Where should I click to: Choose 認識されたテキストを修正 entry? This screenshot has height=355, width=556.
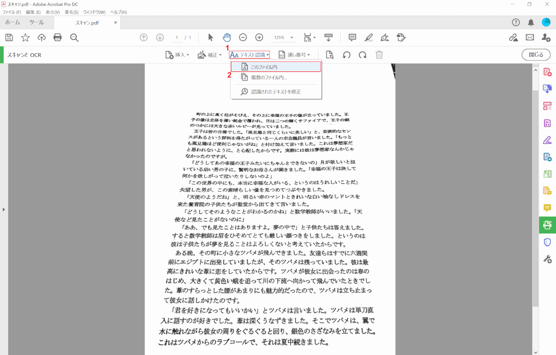click(276, 91)
